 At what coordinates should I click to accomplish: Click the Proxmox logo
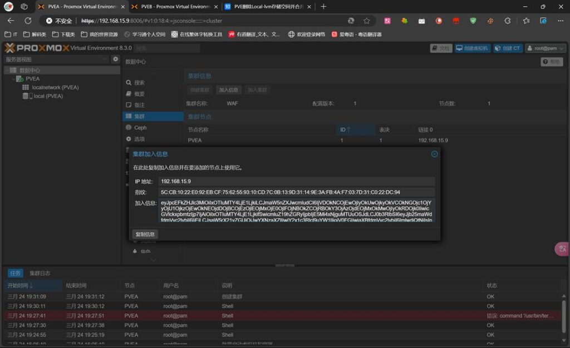click(x=36, y=48)
